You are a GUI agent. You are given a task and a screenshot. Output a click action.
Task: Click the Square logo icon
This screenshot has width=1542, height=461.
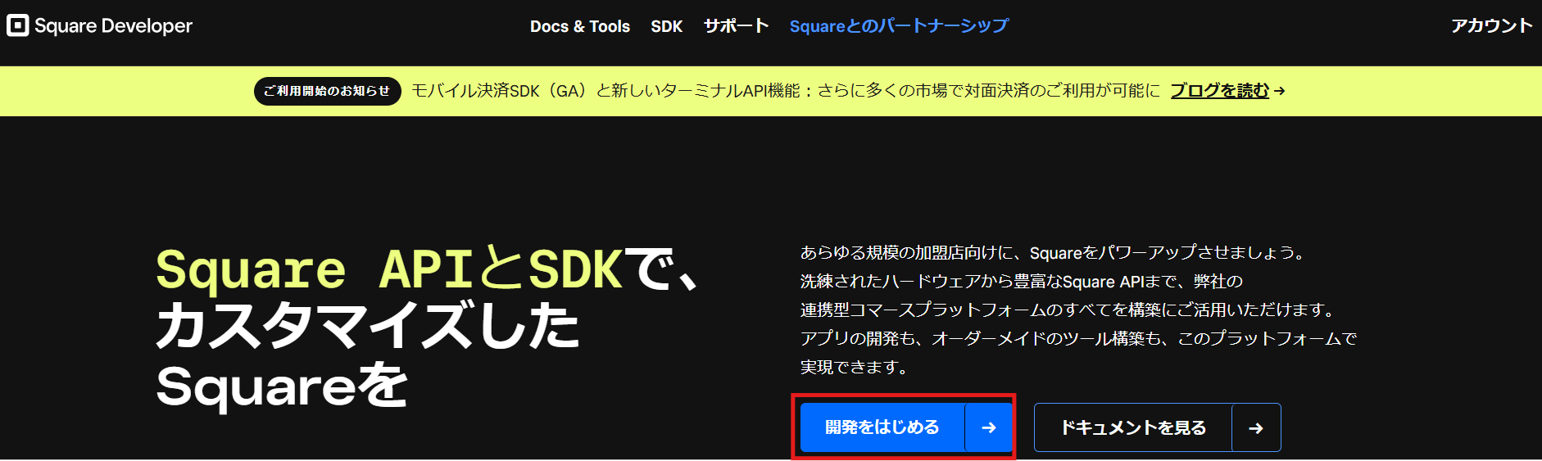click(17, 25)
